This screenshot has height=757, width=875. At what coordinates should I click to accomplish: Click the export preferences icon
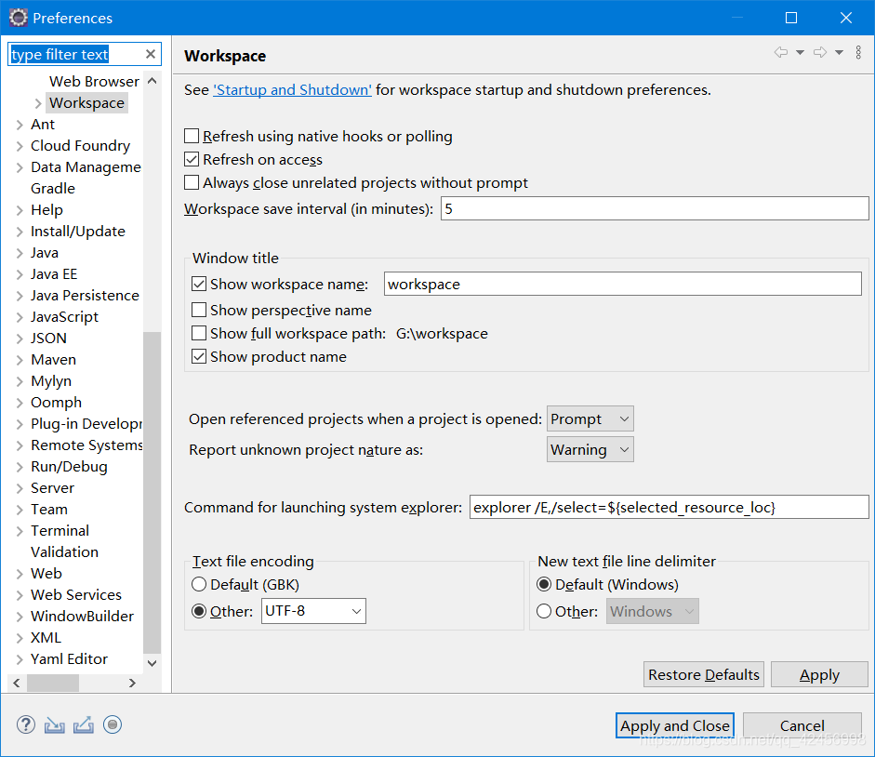(84, 724)
